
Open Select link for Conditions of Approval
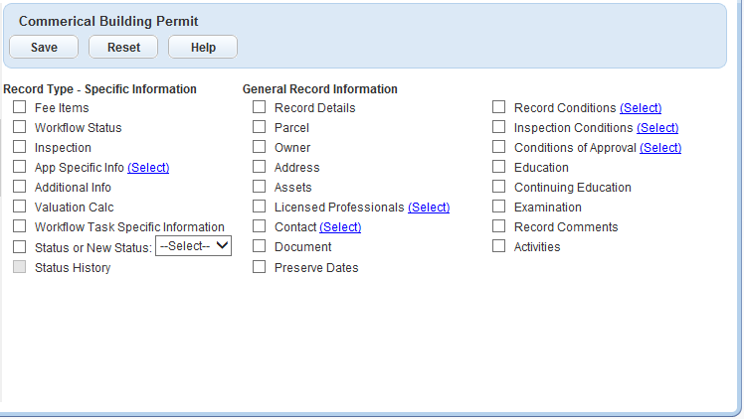[660, 148]
